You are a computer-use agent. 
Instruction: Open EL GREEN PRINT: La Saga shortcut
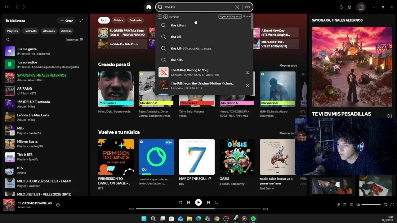click(x=123, y=33)
